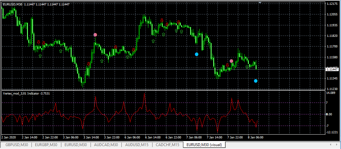Screen dimensions: 341x149
Task: Click the rightmost green up arrow near current price
Action: (x=247, y=67)
